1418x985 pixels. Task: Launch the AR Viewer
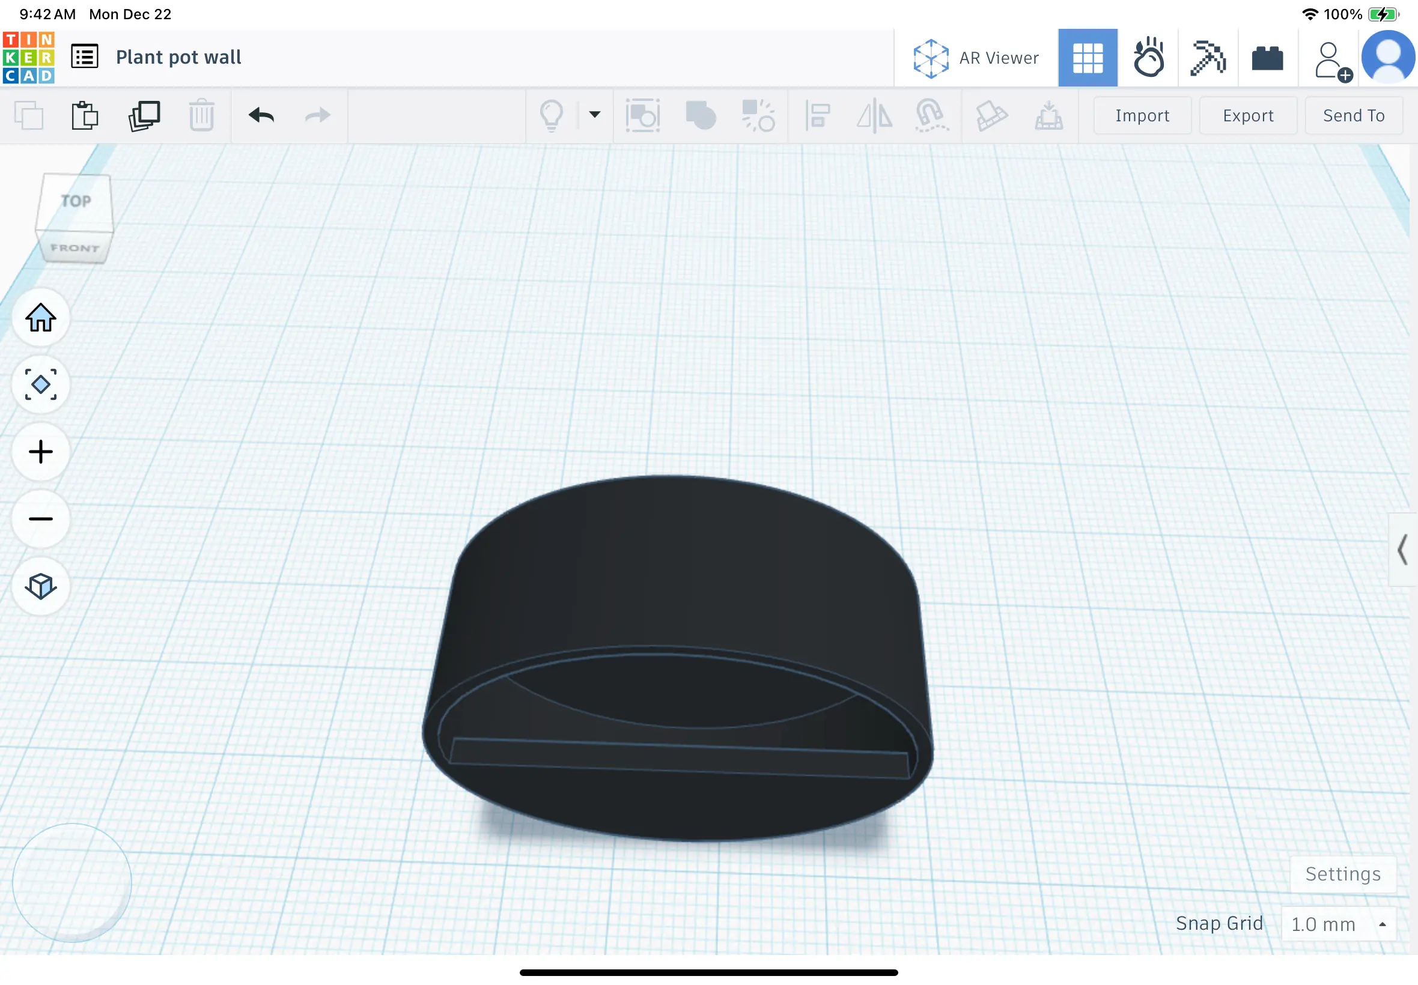(976, 58)
